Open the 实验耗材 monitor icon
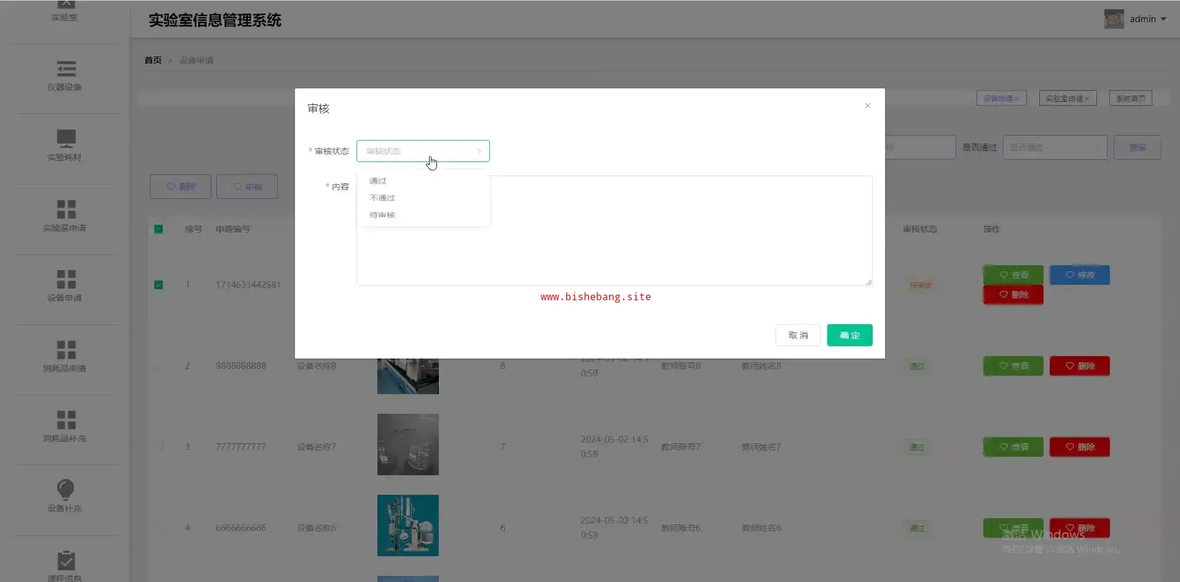Screen dimensions: 1180x582 66,138
